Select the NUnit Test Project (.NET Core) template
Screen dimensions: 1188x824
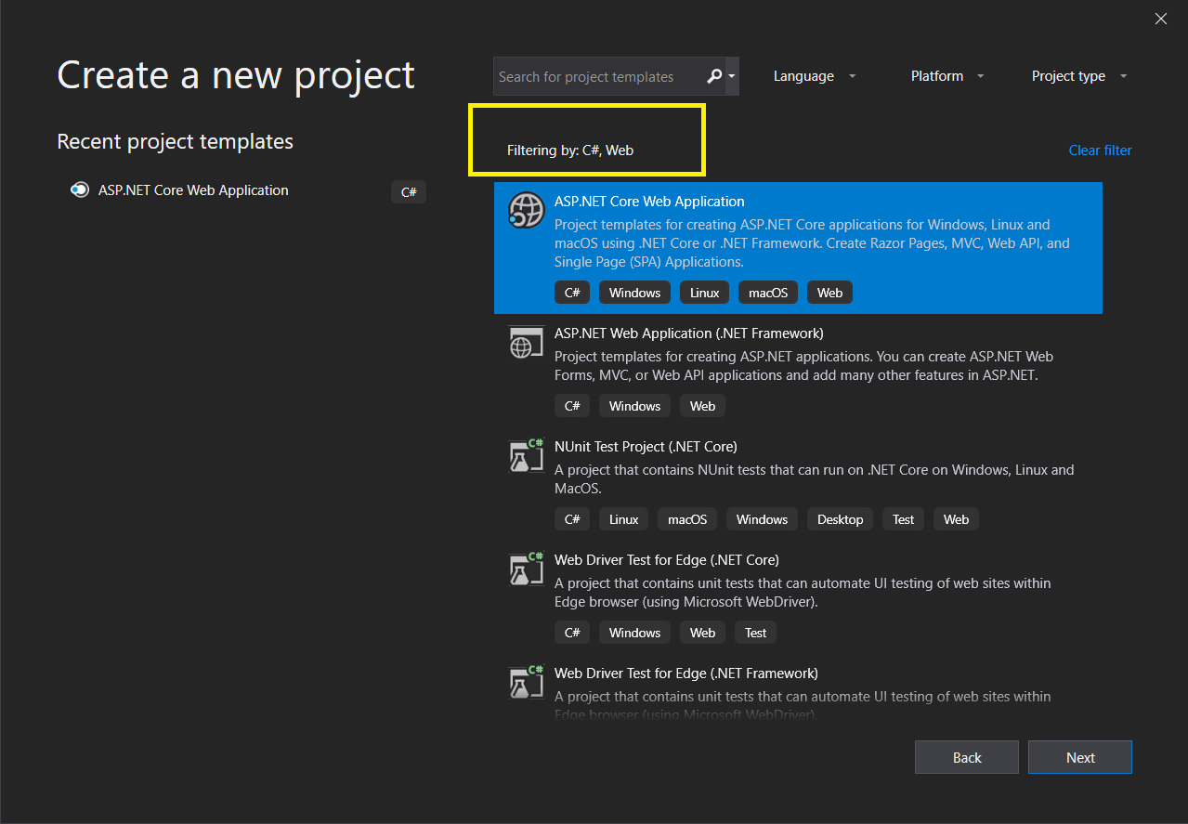[798, 484]
